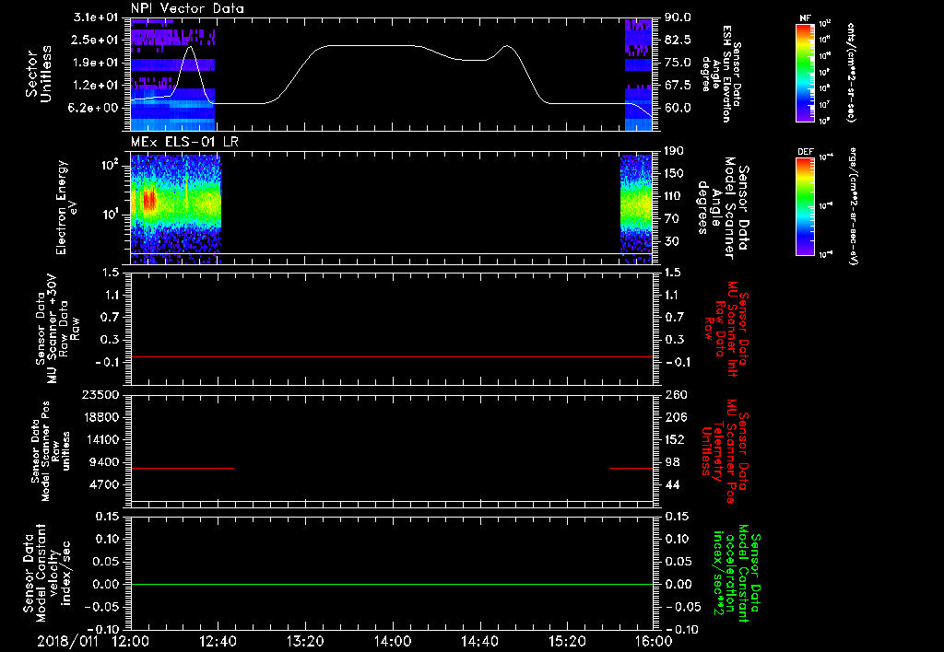
Task: Click the "MU Scanner +30V Raw Data" axis label
Action: [58, 329]
